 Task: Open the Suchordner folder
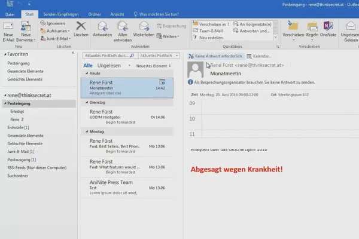point(17,176)
